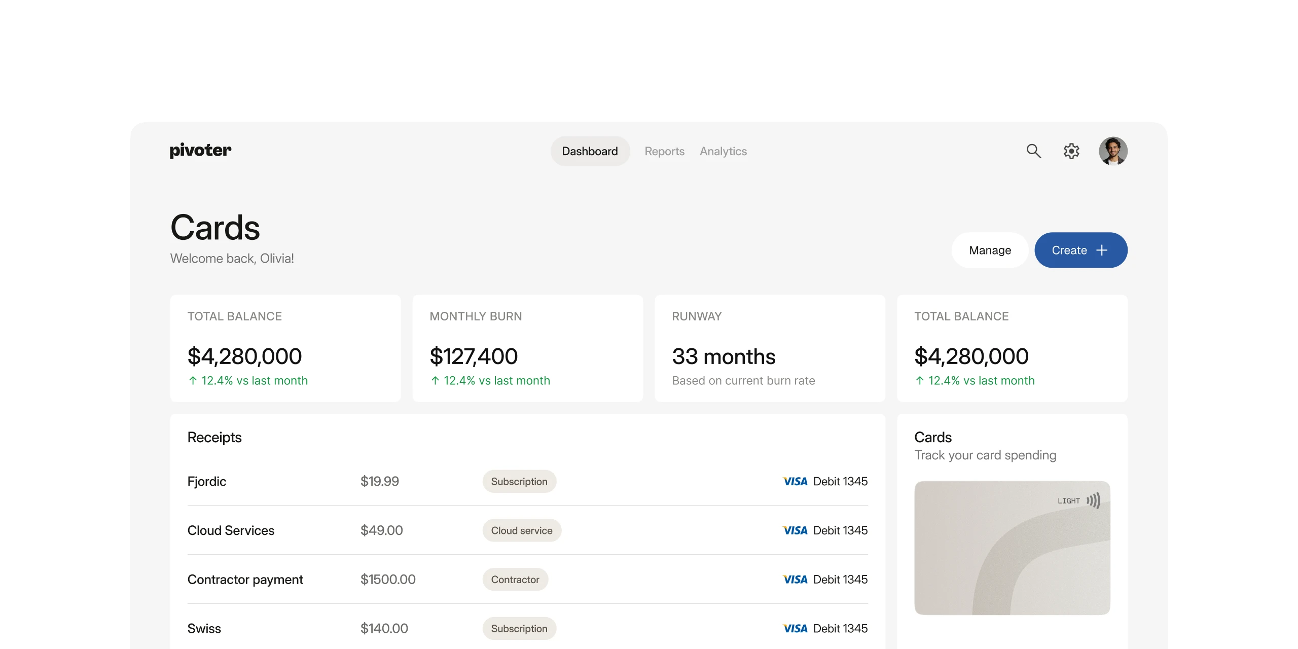Select the Contractor tag

pyautogui.click(x=515, y=580)
